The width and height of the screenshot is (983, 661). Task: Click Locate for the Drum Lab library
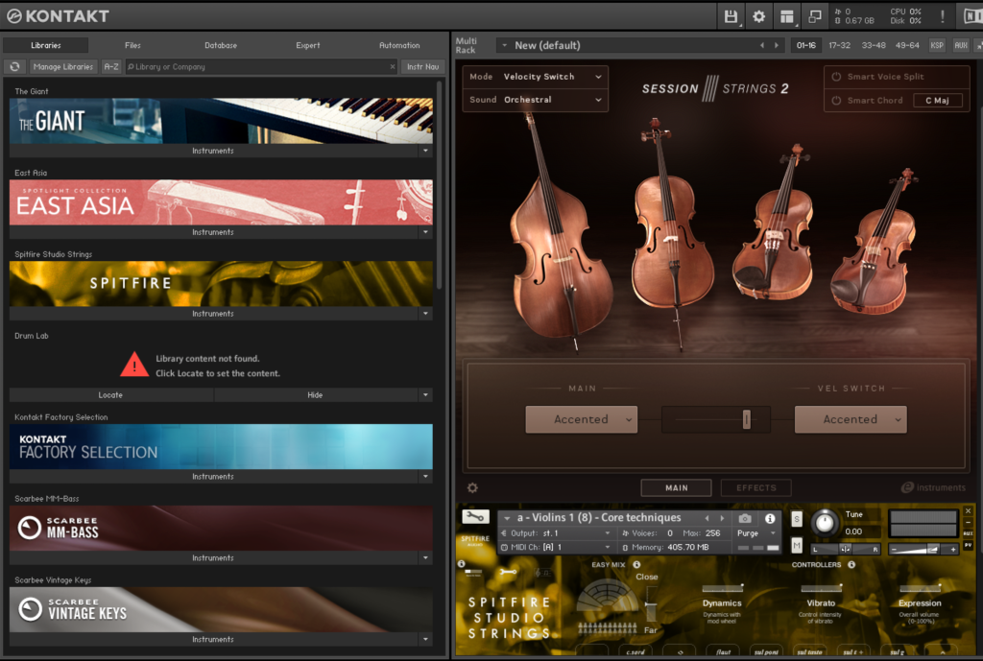point(110,395)
